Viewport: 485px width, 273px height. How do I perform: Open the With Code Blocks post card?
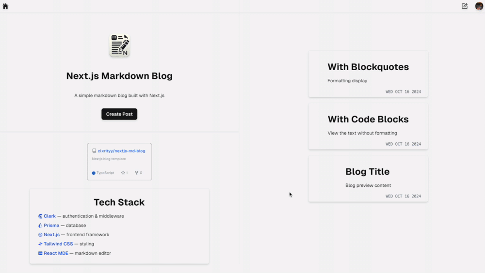coord(368,126)
